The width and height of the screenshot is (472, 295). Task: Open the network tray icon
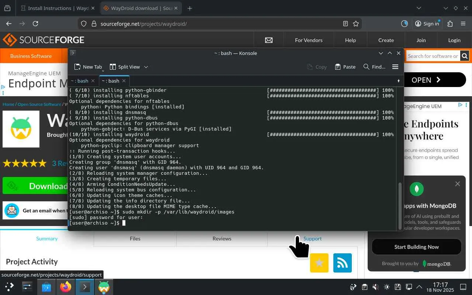point(409,287)
